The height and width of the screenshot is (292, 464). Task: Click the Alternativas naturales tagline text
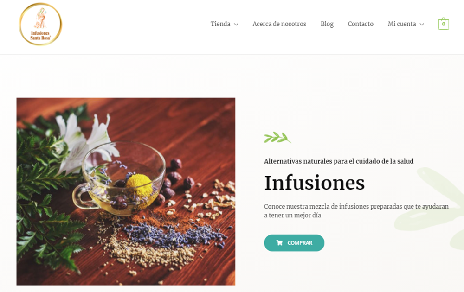pos(339,161)
